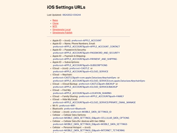
Task: Click the PASSWORD_AND_SECURITY URL
Action: coord(86,53)
